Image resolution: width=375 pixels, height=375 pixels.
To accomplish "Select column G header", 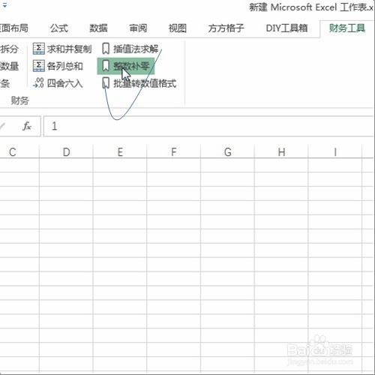I will (x=227, y=151).
